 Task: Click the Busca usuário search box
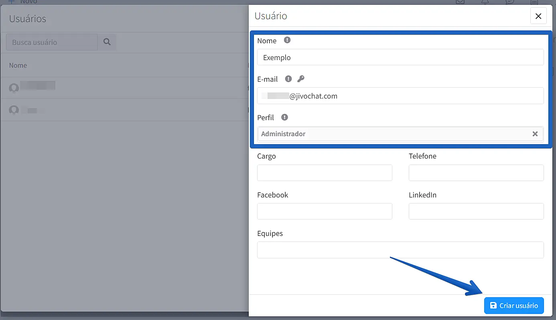51,42
